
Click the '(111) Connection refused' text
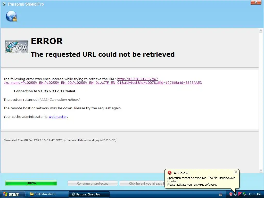coord(60,100)
